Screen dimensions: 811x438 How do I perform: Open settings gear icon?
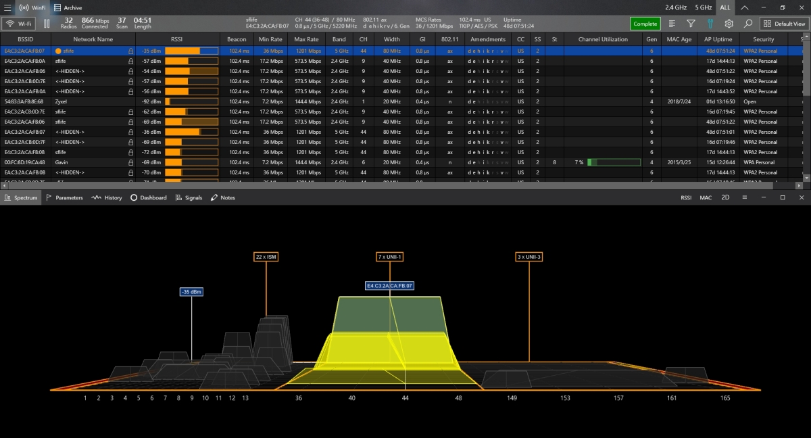pyautogui.click(x=729, y=23)
